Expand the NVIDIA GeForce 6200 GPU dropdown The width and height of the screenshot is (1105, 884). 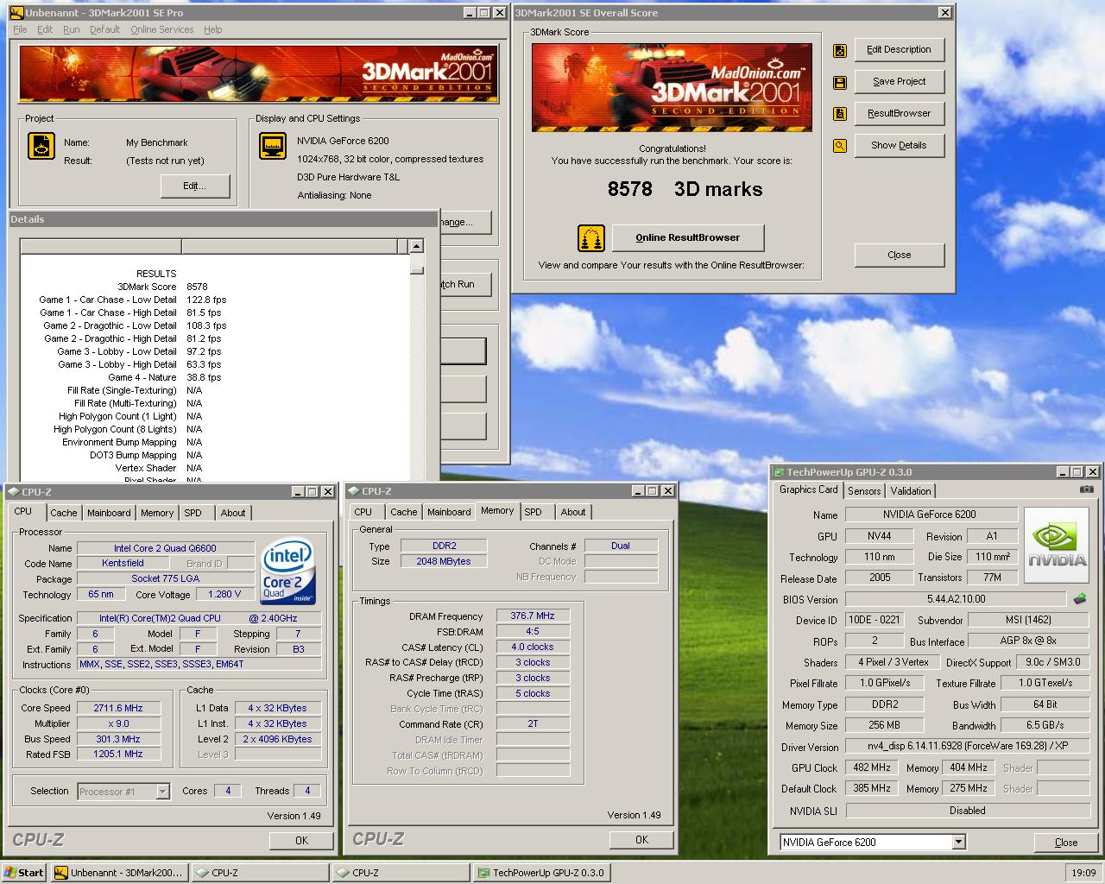tap(958, 843)
